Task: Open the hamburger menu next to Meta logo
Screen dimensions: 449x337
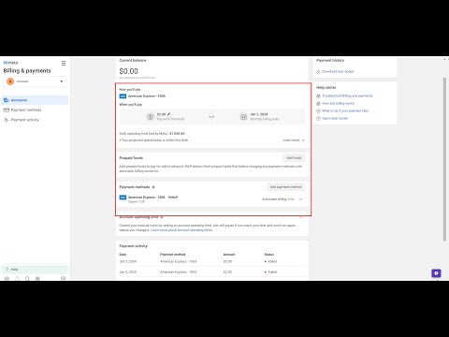Action: tap(64, 63)
